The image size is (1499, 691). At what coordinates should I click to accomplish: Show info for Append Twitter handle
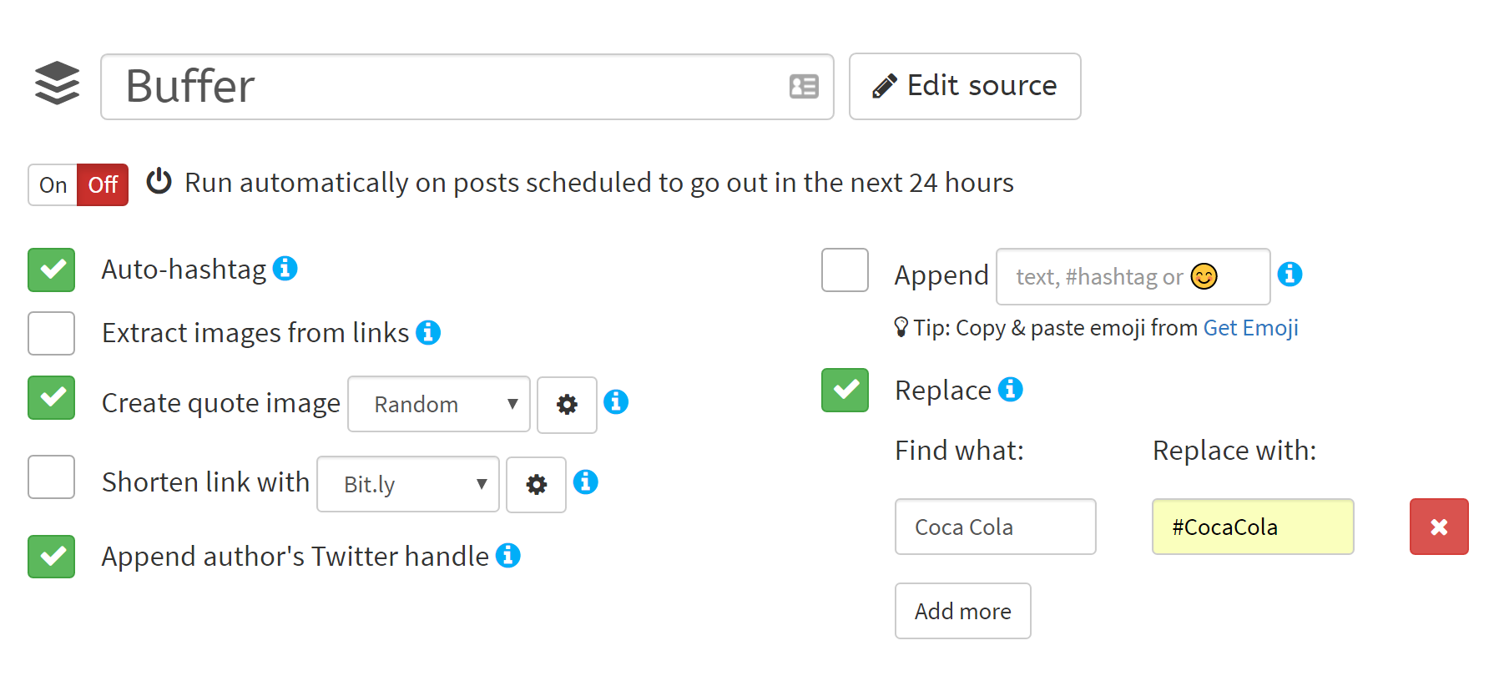(x=508, y=555)
